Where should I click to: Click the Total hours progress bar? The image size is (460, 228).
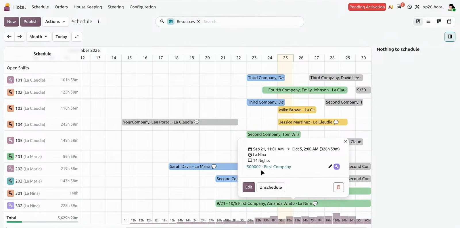pyautogui.click(x=42, y=222)
